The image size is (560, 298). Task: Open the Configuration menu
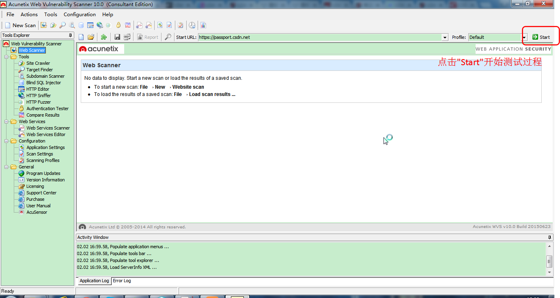pos(80,14)
